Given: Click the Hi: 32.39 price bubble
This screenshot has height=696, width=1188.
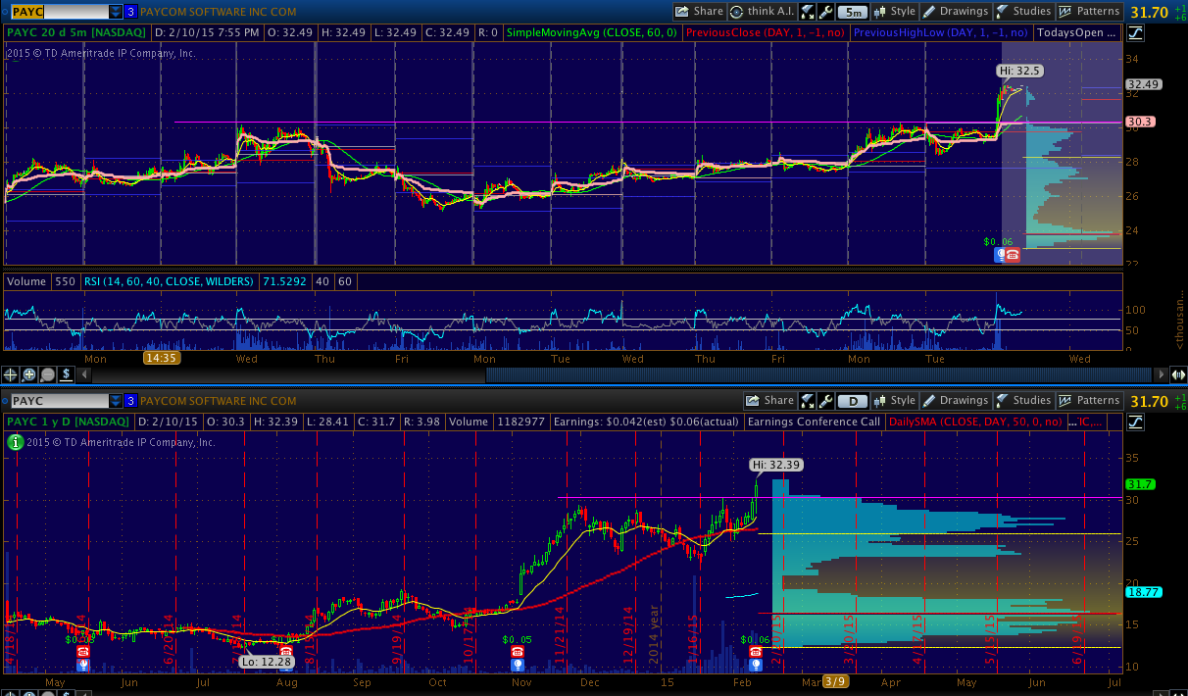Looking at the screenshot, I should [x=776, y=465].
